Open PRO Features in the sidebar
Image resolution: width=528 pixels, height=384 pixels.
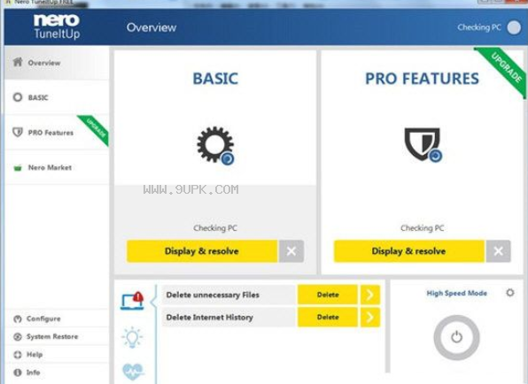[x=57, y=133]
